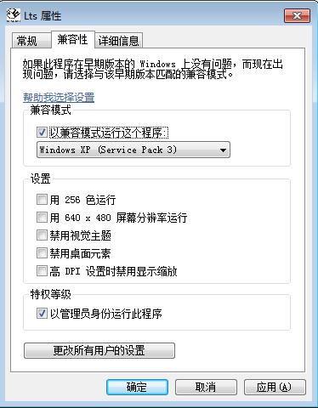This screenshot has height=408, width=318.
Task: Click the Lts application icon in title bar
Action: 13,15
